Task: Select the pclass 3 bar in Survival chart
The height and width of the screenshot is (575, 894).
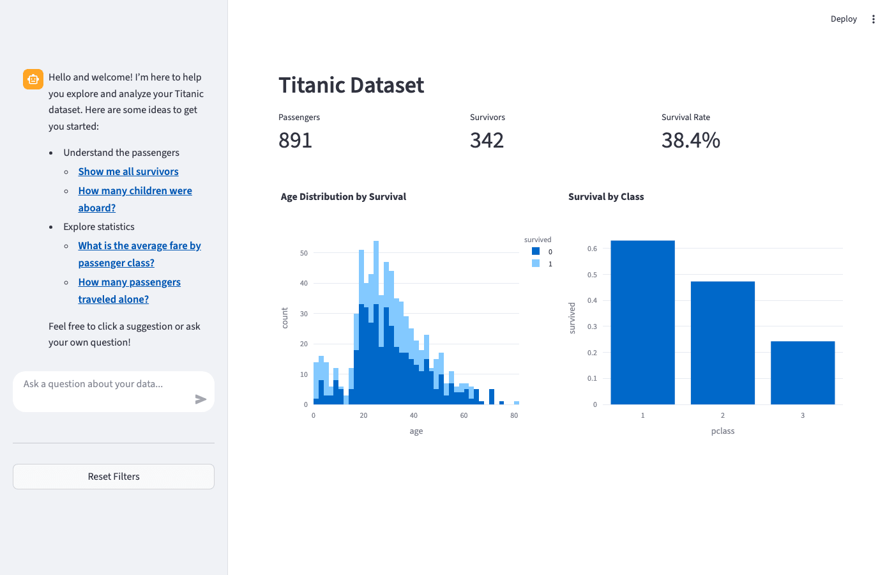Action: click(x=803, y=372)
